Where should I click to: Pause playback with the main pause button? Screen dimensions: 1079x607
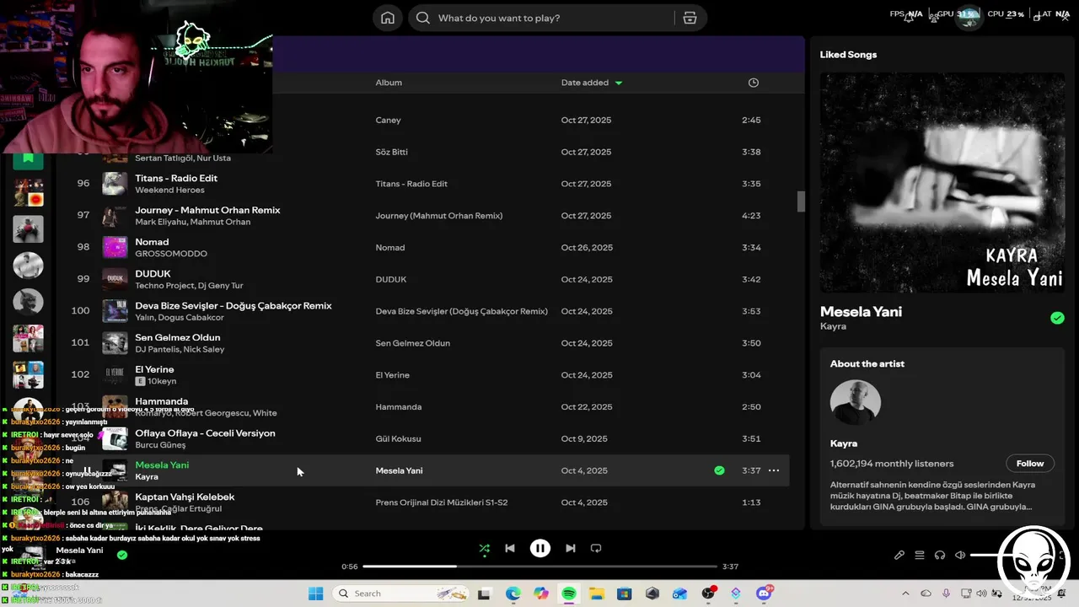point(540,548)
